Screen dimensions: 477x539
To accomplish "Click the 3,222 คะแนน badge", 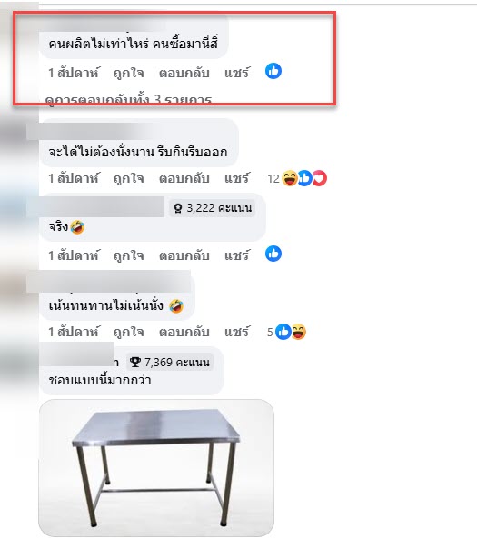I will click(212, 208).
